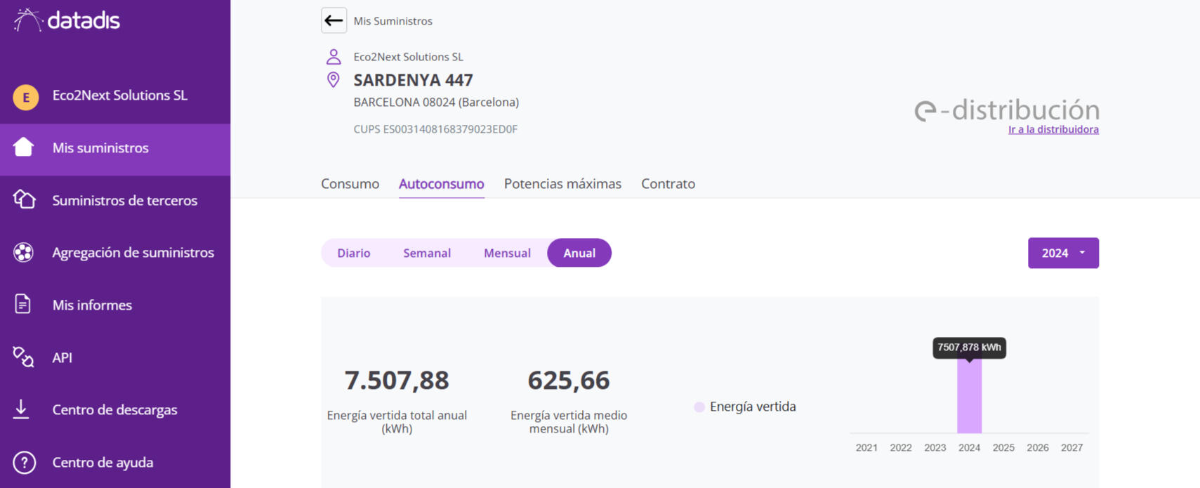1200x488 pixels.
Task: Select the Anual period option
Action: pos(579,253)
